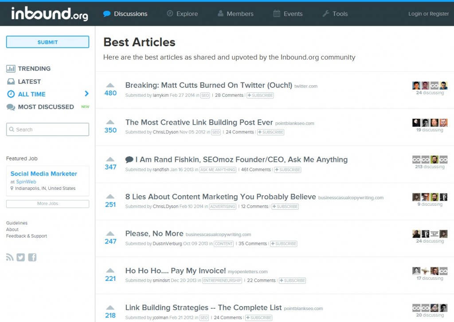Open the 28 Comments link
This screenshot has width=454, height=322.
click(229, 95)
